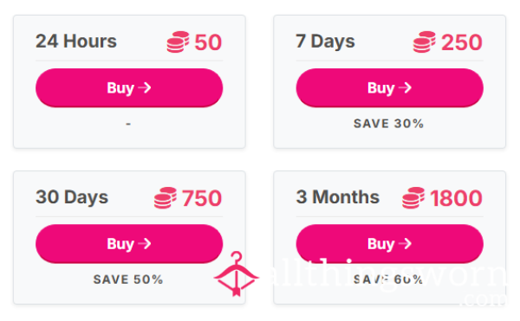The height and width of the screenshot is (321, 520).
Task: Select the 7 Days plan title
Action: 325,42
